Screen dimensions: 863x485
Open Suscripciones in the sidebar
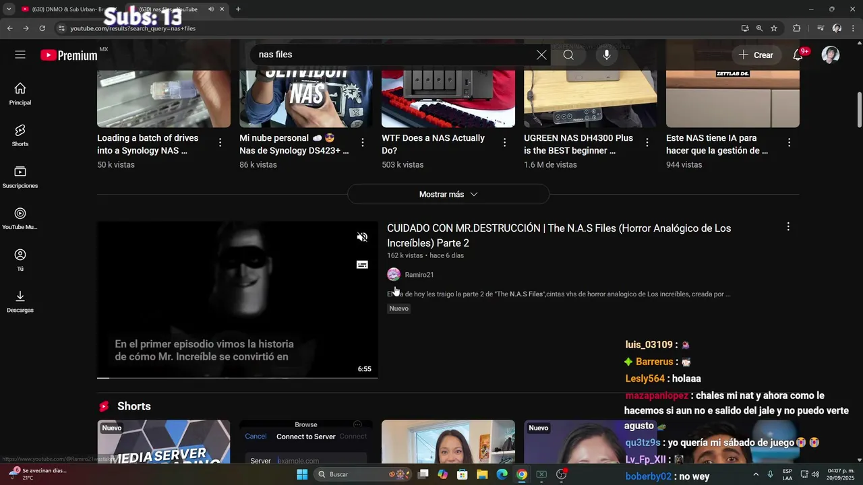(x=20, y=177)
